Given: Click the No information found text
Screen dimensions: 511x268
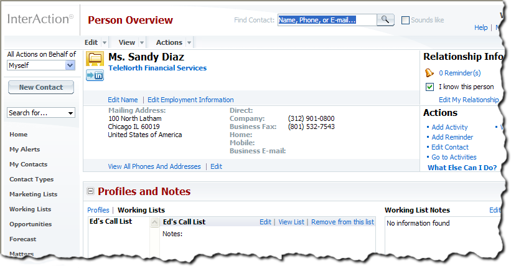Looking at the screenshot, I should tap(418, 223).
